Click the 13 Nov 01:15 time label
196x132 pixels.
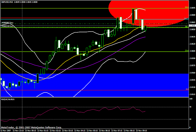coord(43,131)
